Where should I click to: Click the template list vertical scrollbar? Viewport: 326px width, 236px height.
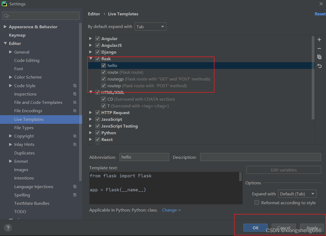(x=313, y=78)
